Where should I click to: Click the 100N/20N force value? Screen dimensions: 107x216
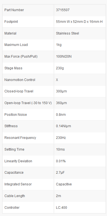click(64, 57)
